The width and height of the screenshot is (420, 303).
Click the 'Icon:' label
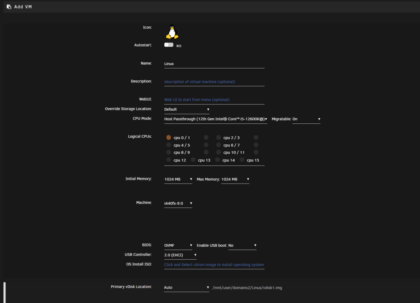(147, 27)
